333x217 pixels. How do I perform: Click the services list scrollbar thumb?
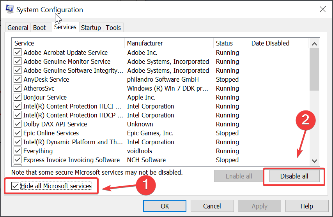[x=314, y=70]
